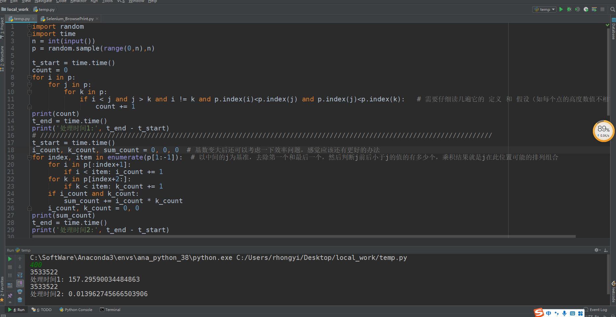The image size is (616, 317).
Task: Close the Selenium_BrowsePrint.py tab
Action: (97, 19)
